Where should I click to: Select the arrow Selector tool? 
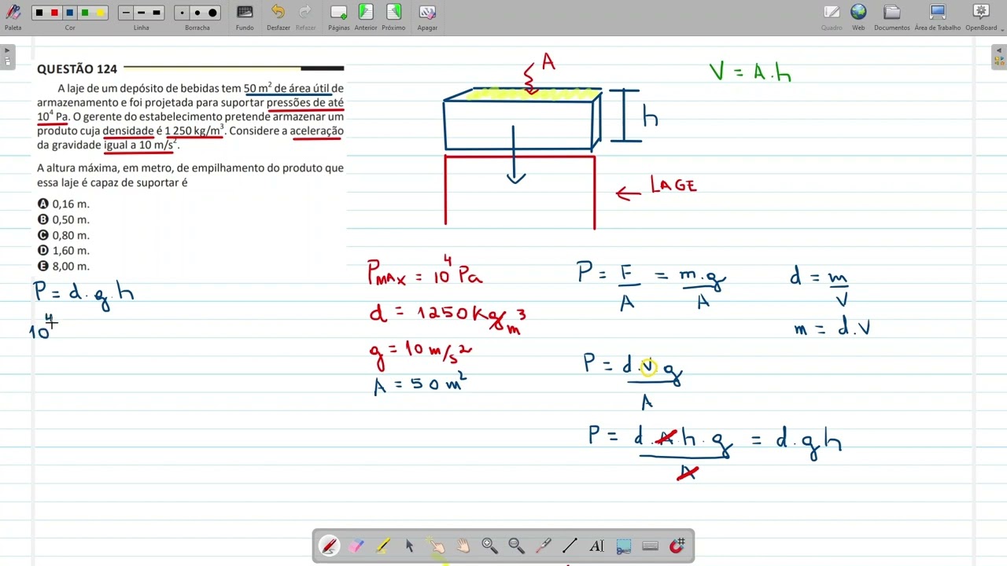click(409, 546)
